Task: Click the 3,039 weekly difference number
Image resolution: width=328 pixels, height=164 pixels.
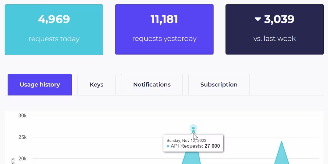Action: pos(279,19)
